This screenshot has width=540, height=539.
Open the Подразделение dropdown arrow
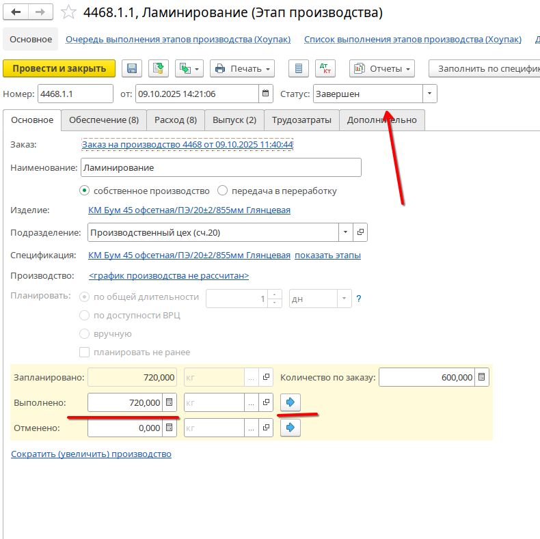pos(345,233)
